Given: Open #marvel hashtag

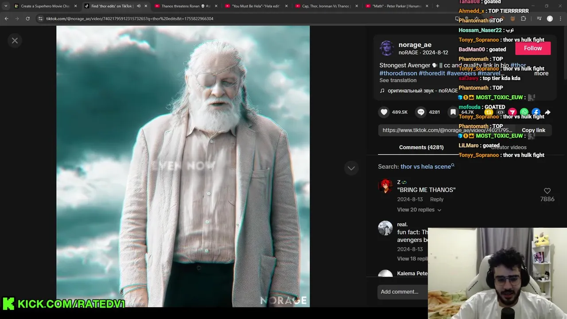Looking at the screenshot, I should pyautogui.click(x=490, y=73).
